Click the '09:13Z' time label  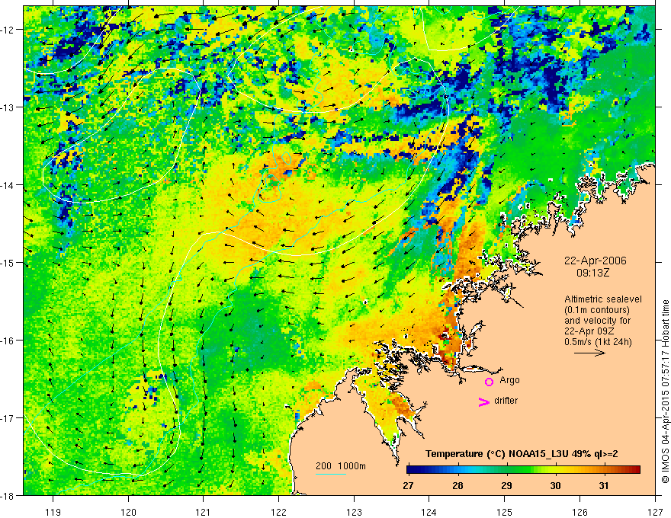tap(592, 272)
